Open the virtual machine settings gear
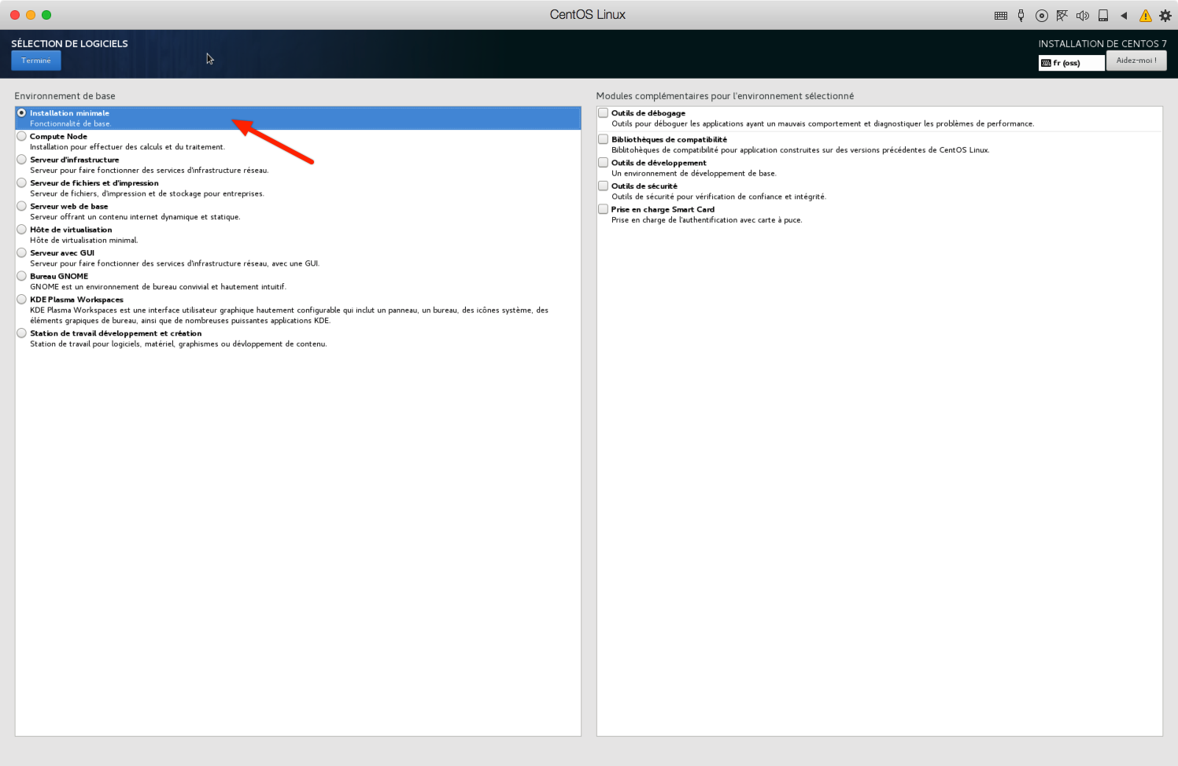This screenshot has width=1178, height=766. 1165,16
